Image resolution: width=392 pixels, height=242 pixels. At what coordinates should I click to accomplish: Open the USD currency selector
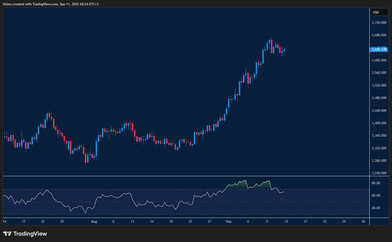click(379, 12)
